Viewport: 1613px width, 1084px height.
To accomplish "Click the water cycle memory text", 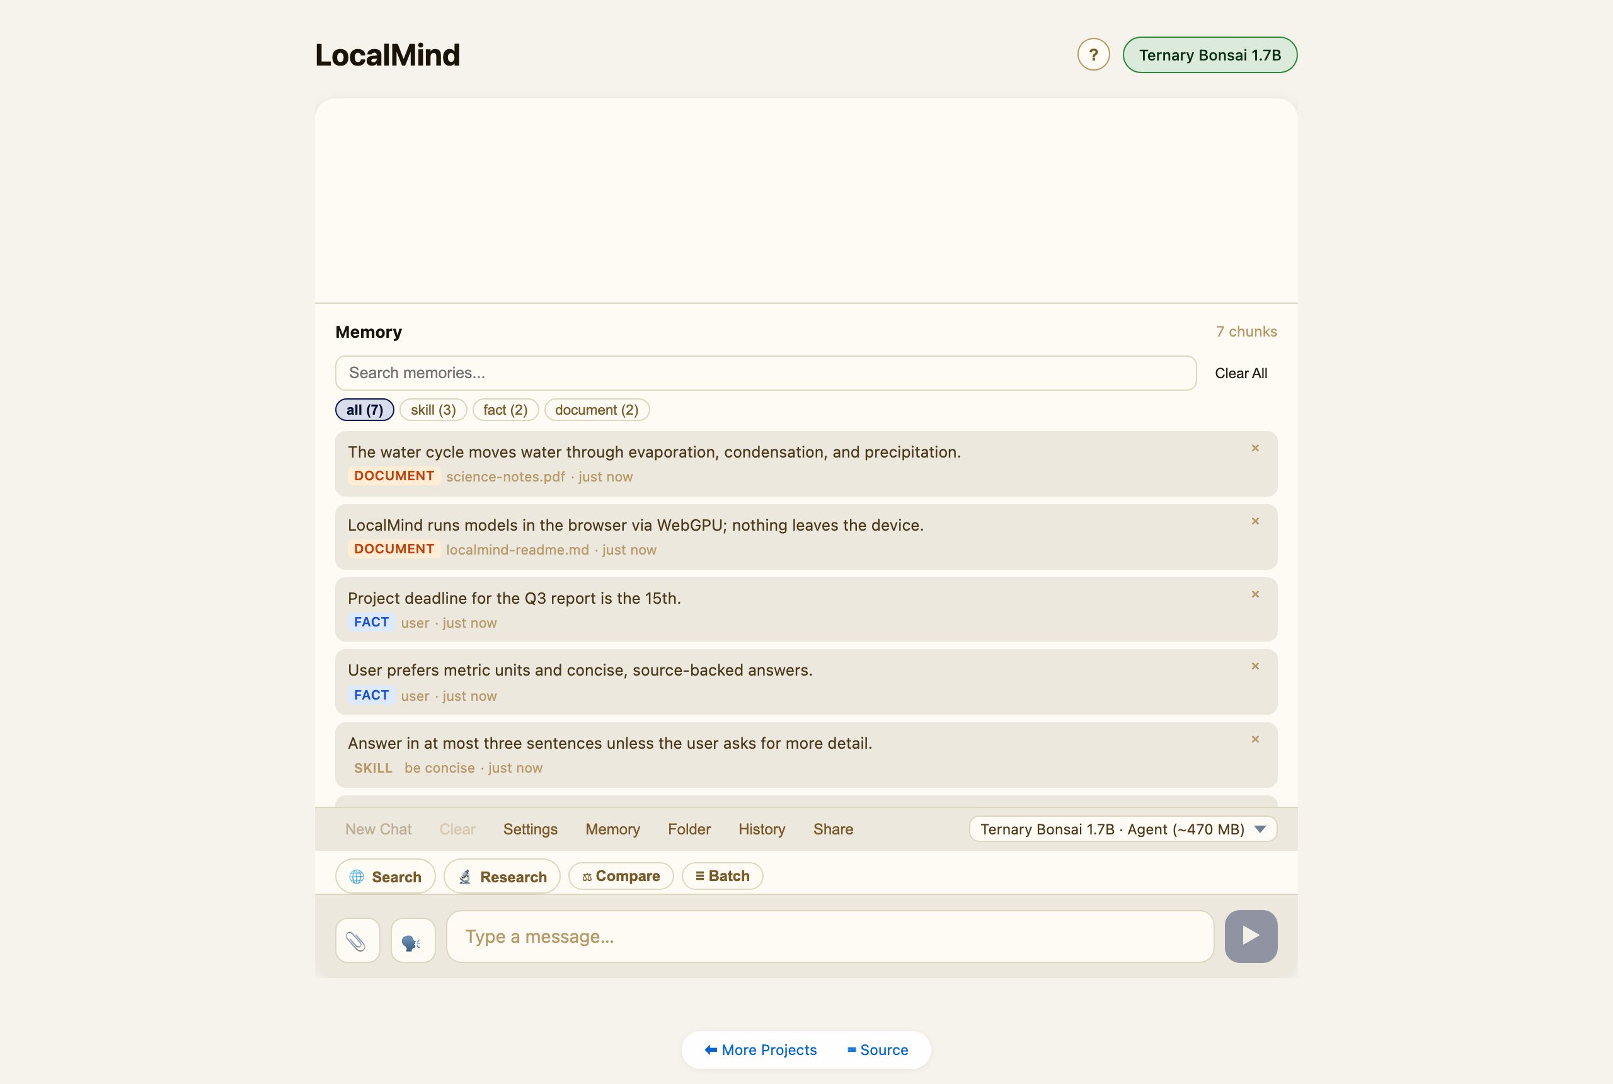I will click(655, 452).
